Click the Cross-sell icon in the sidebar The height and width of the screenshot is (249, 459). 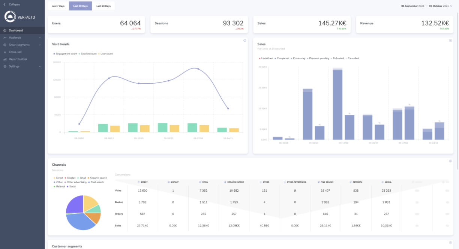click(5, 52)
